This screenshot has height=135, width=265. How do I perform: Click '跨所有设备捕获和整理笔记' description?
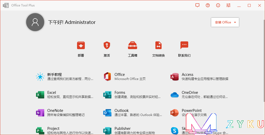click(66, 115)
